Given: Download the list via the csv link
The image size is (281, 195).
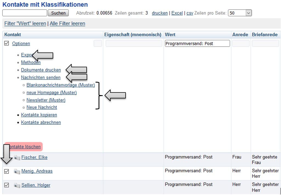Looking at the screenshot, I should pyautogui.click(x=190, y=13).
